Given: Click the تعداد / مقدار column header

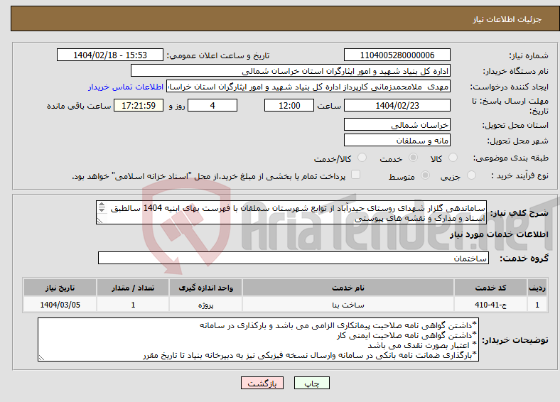Looking at the screenshot, I should point(133,288).
